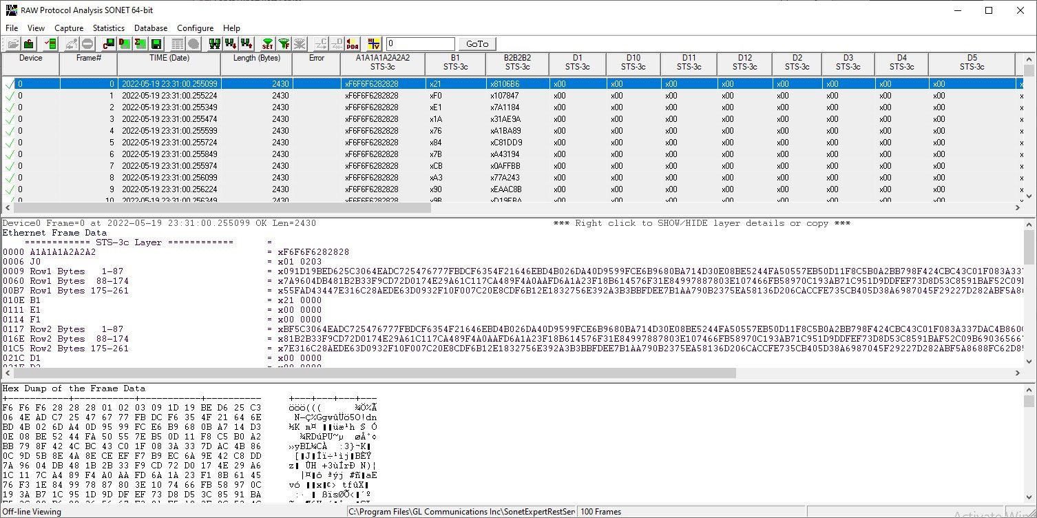The width and height of the screenshot is (1037, 518).
Task: Click the B2B2B2 STS-3c column header
Action: [x=517, y=64]
